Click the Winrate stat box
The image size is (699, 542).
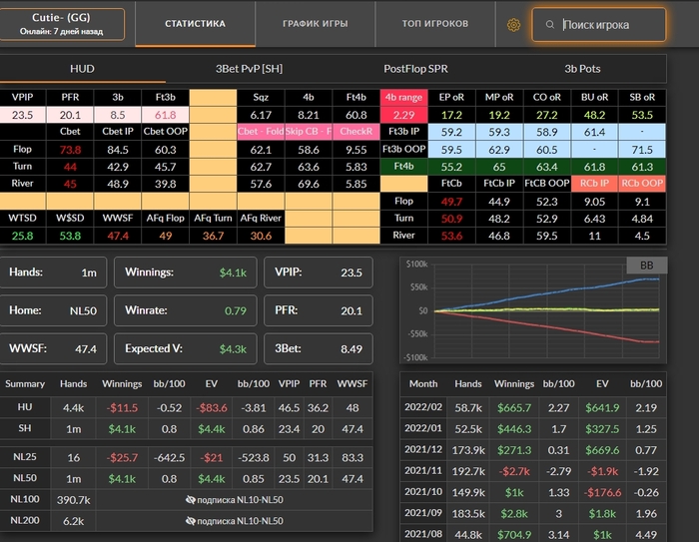(x=184, y=309)
